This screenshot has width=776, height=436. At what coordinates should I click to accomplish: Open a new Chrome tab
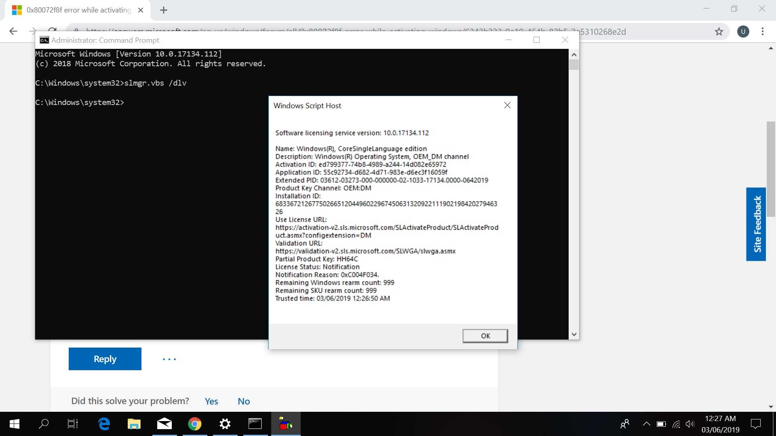[163, 10]
